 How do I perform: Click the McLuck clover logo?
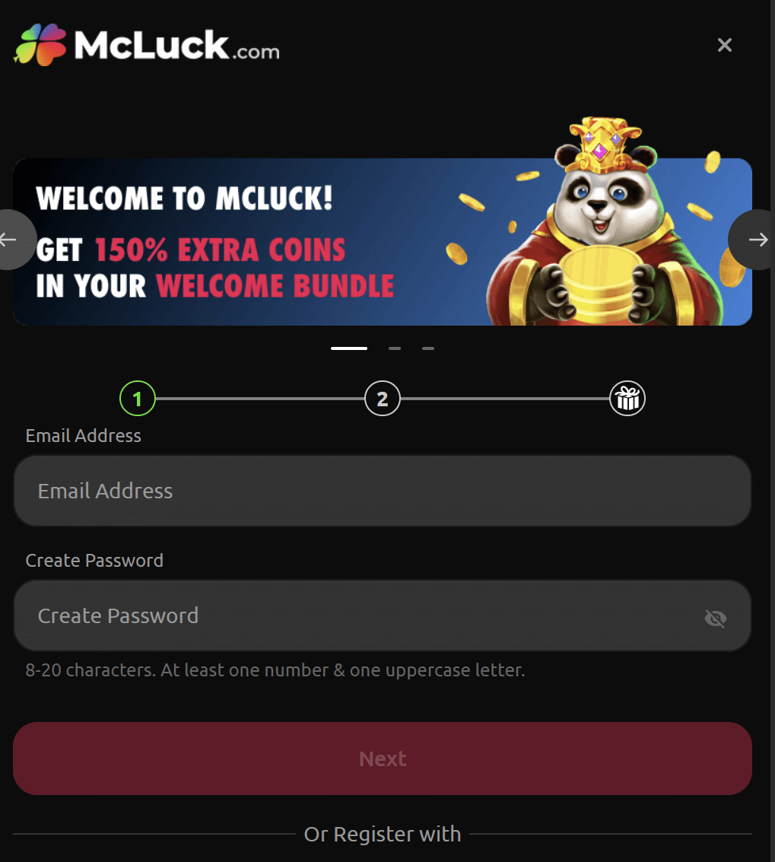point(40,45)
